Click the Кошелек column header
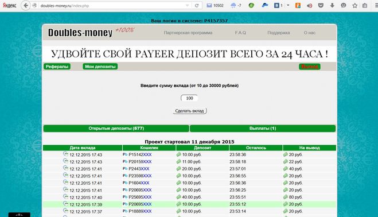This screenshot has width=378, height=217. (149, 148)
